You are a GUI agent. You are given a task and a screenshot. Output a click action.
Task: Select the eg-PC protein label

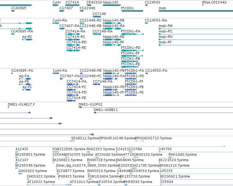[x=27, y=87]
